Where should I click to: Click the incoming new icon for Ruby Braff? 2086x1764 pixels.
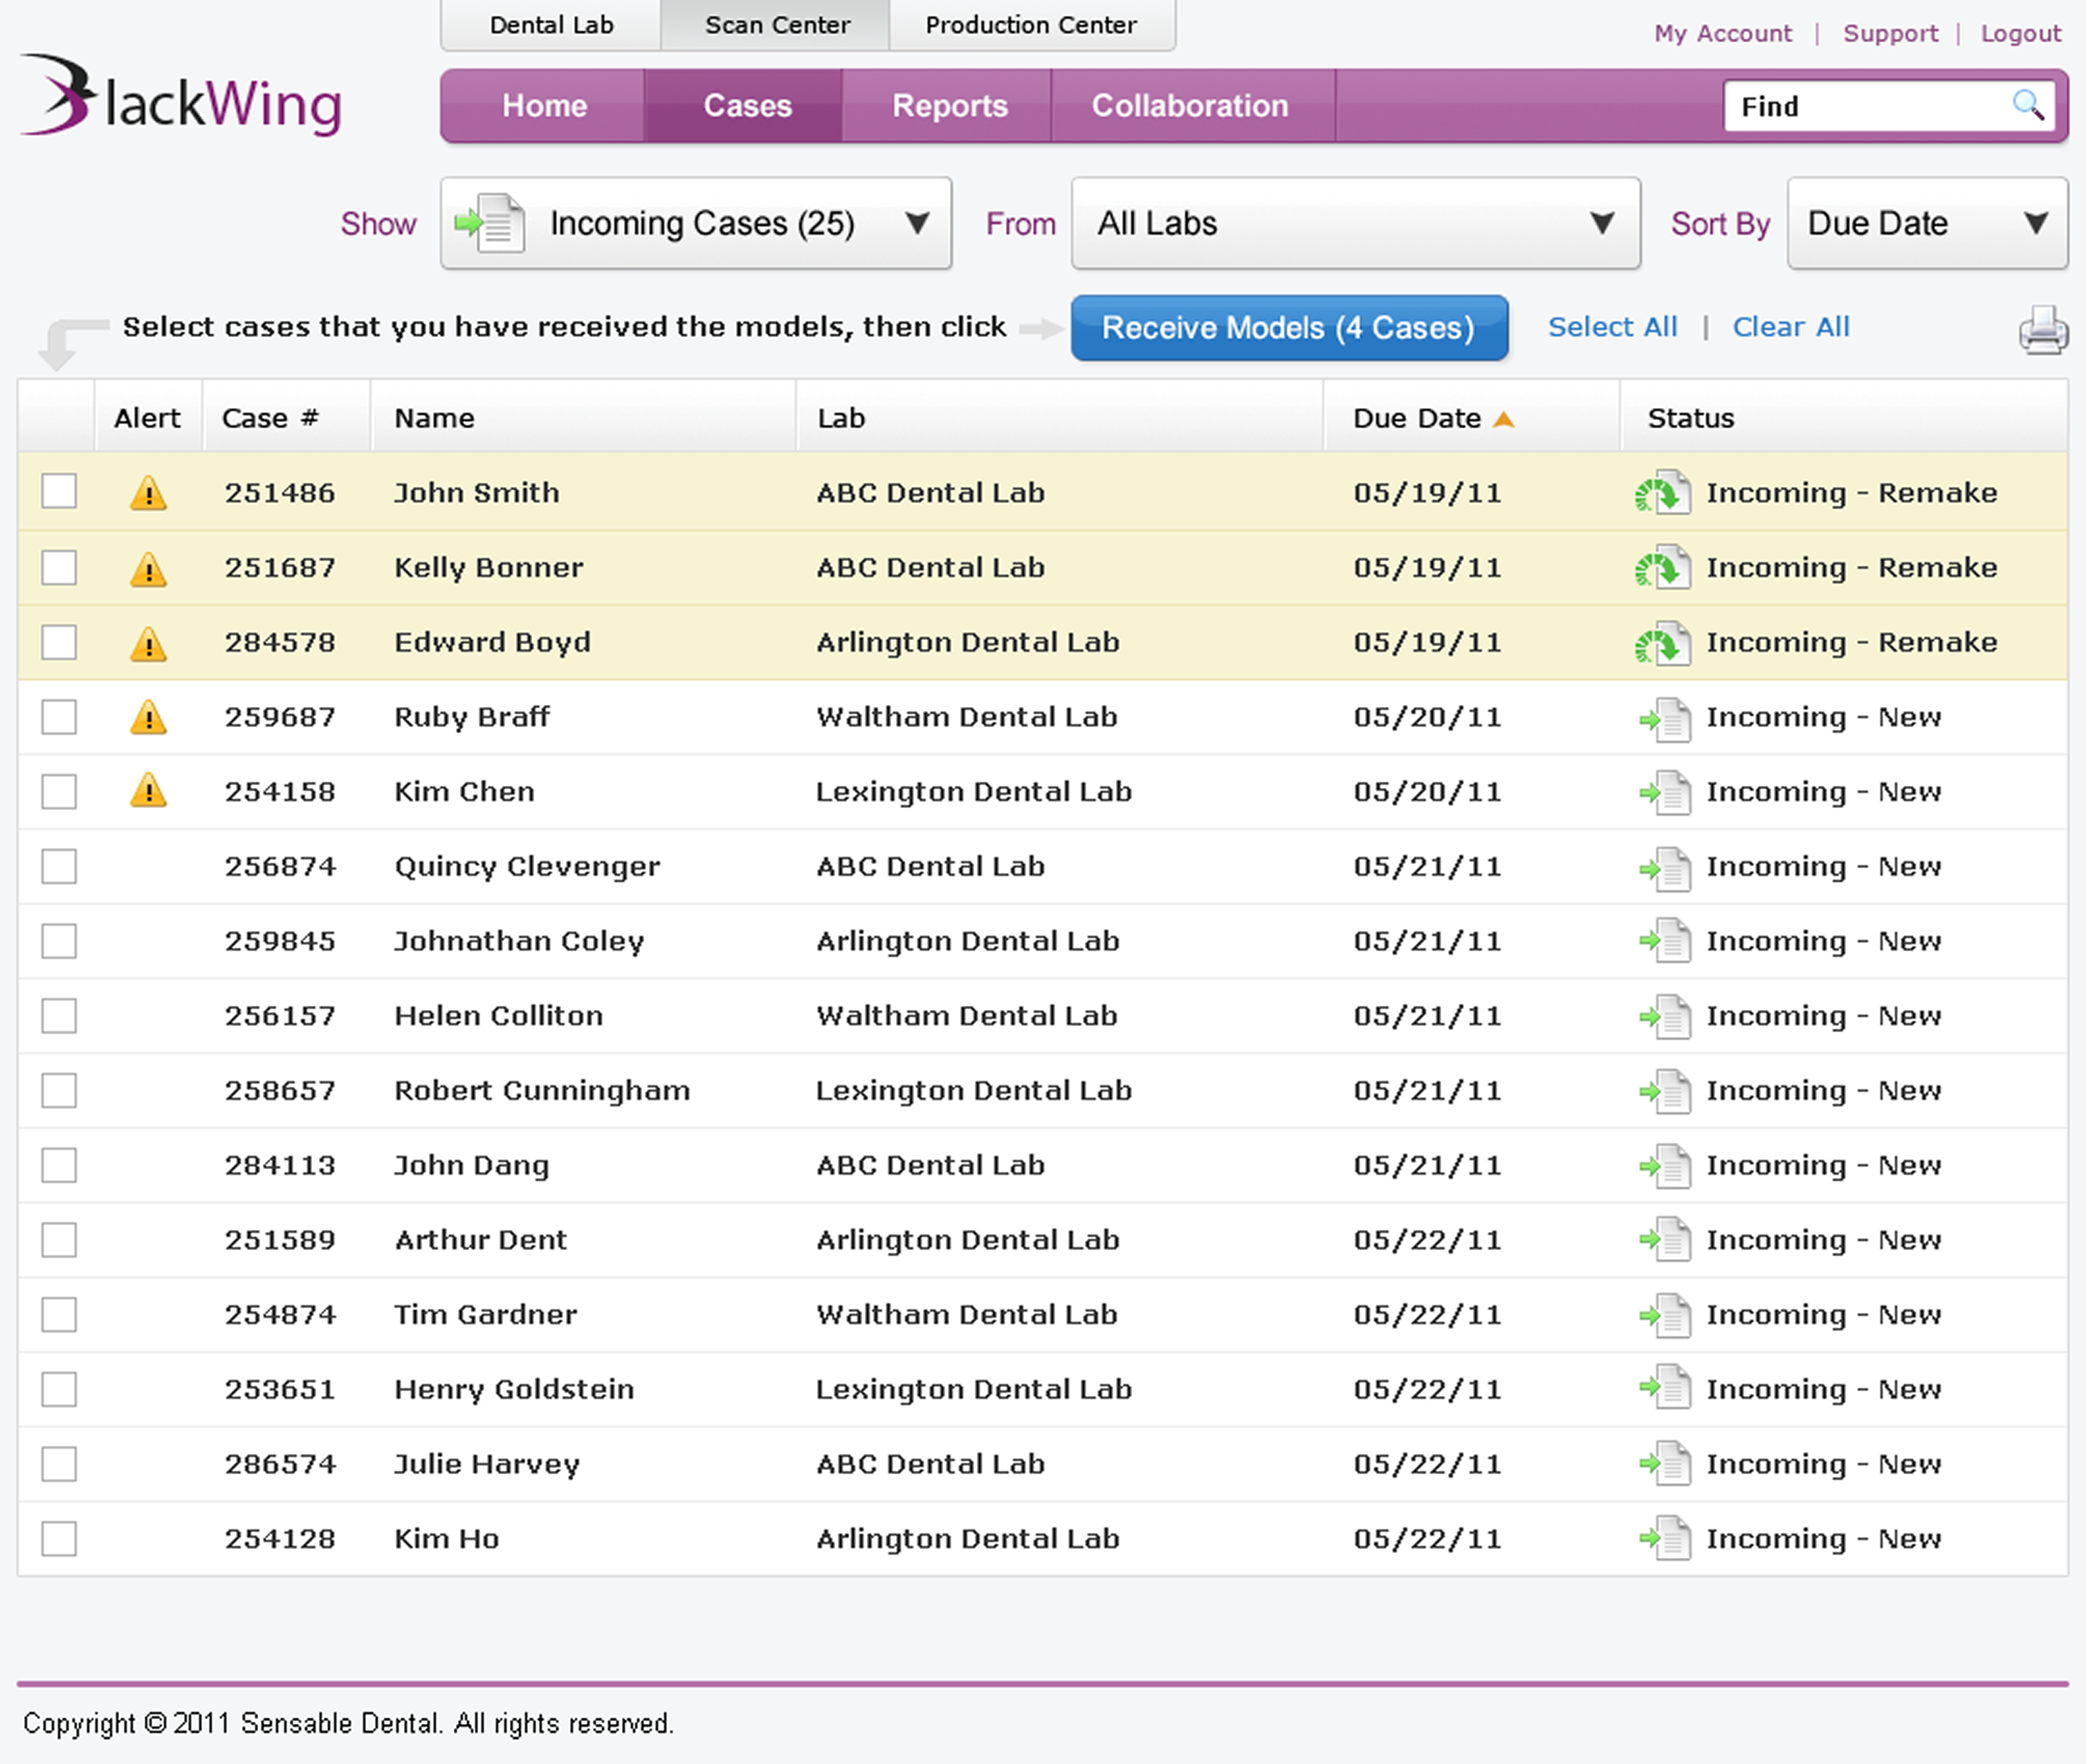[1664, 719]
